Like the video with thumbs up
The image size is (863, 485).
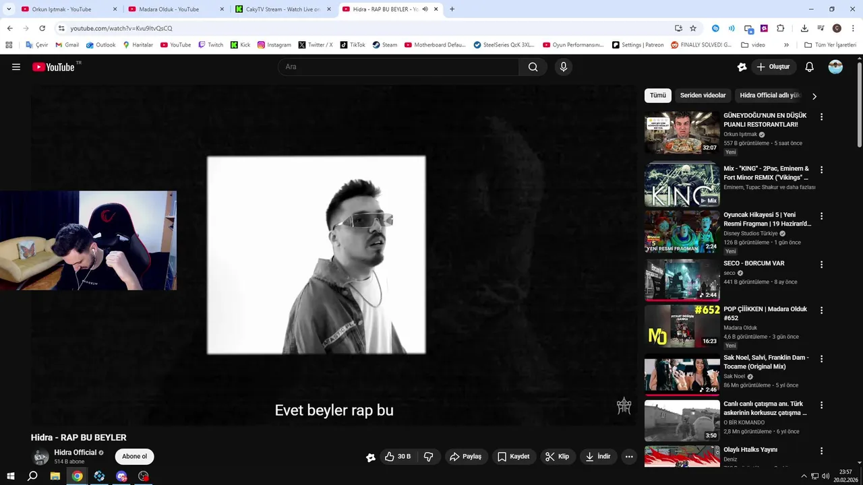pyautogui.click(x=398, y=457)
